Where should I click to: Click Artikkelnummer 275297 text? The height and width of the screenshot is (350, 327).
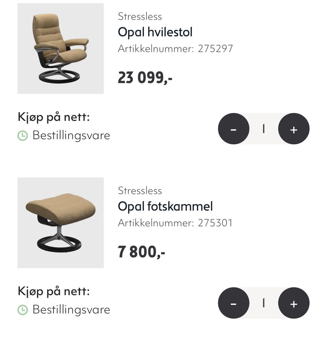(175, 49)
